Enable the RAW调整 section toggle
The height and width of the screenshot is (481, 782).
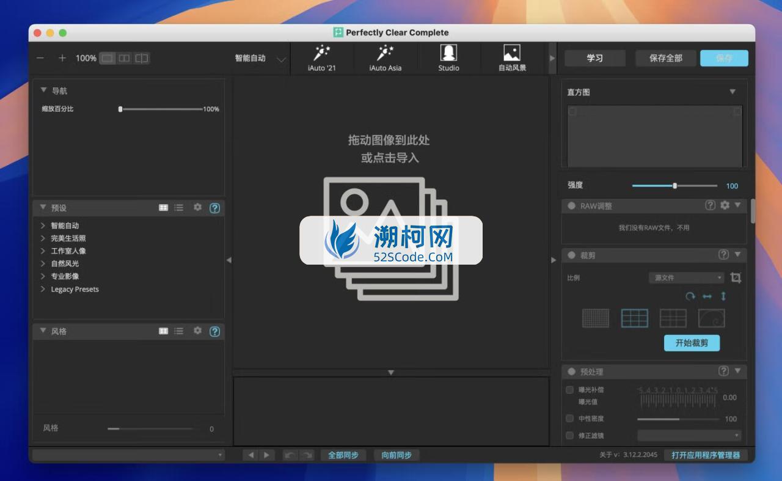[x=572, y=206]
